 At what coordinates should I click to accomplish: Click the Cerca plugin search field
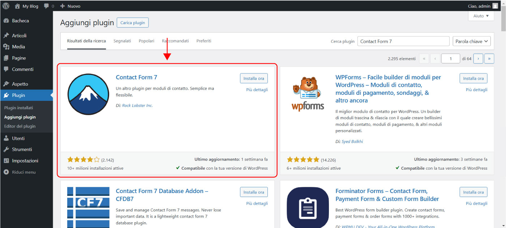[x=403, y=41]
